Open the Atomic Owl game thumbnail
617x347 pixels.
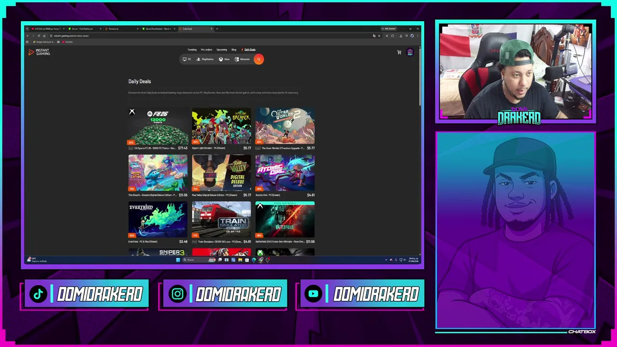[285, 173]
